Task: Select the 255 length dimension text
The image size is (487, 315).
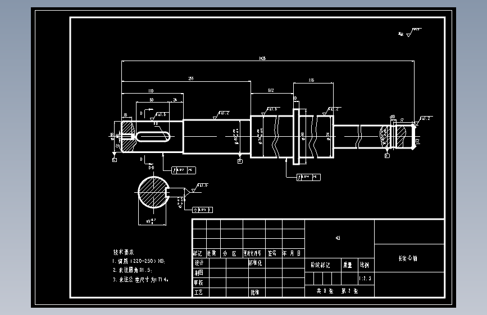Action: [x=191, y=78]
